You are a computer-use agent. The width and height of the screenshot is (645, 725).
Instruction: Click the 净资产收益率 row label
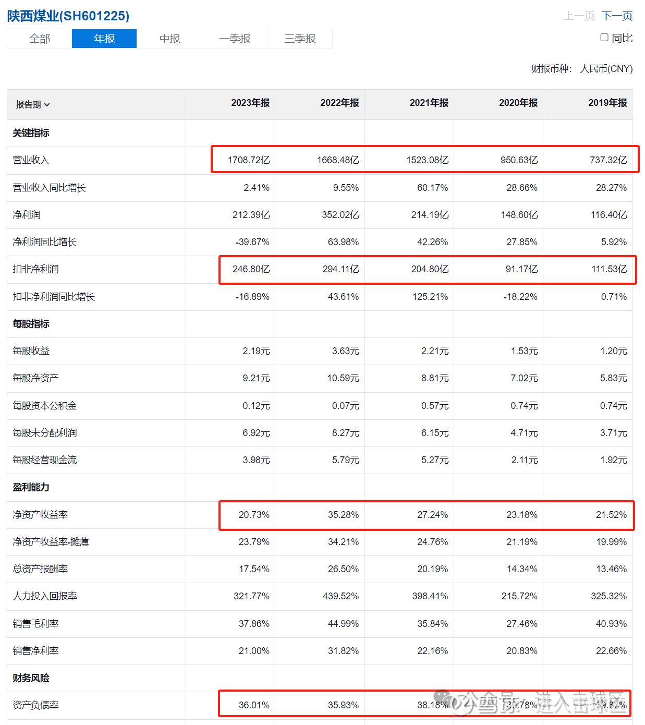click(x=40, y=515)
